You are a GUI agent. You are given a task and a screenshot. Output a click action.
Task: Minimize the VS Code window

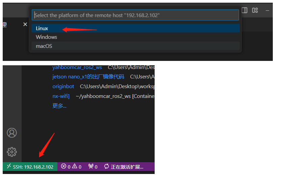tap(267, 11)
